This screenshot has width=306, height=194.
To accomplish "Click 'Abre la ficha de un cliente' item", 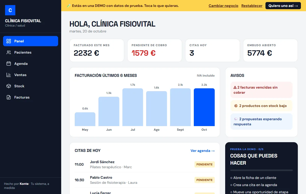I will click(253, 178).
